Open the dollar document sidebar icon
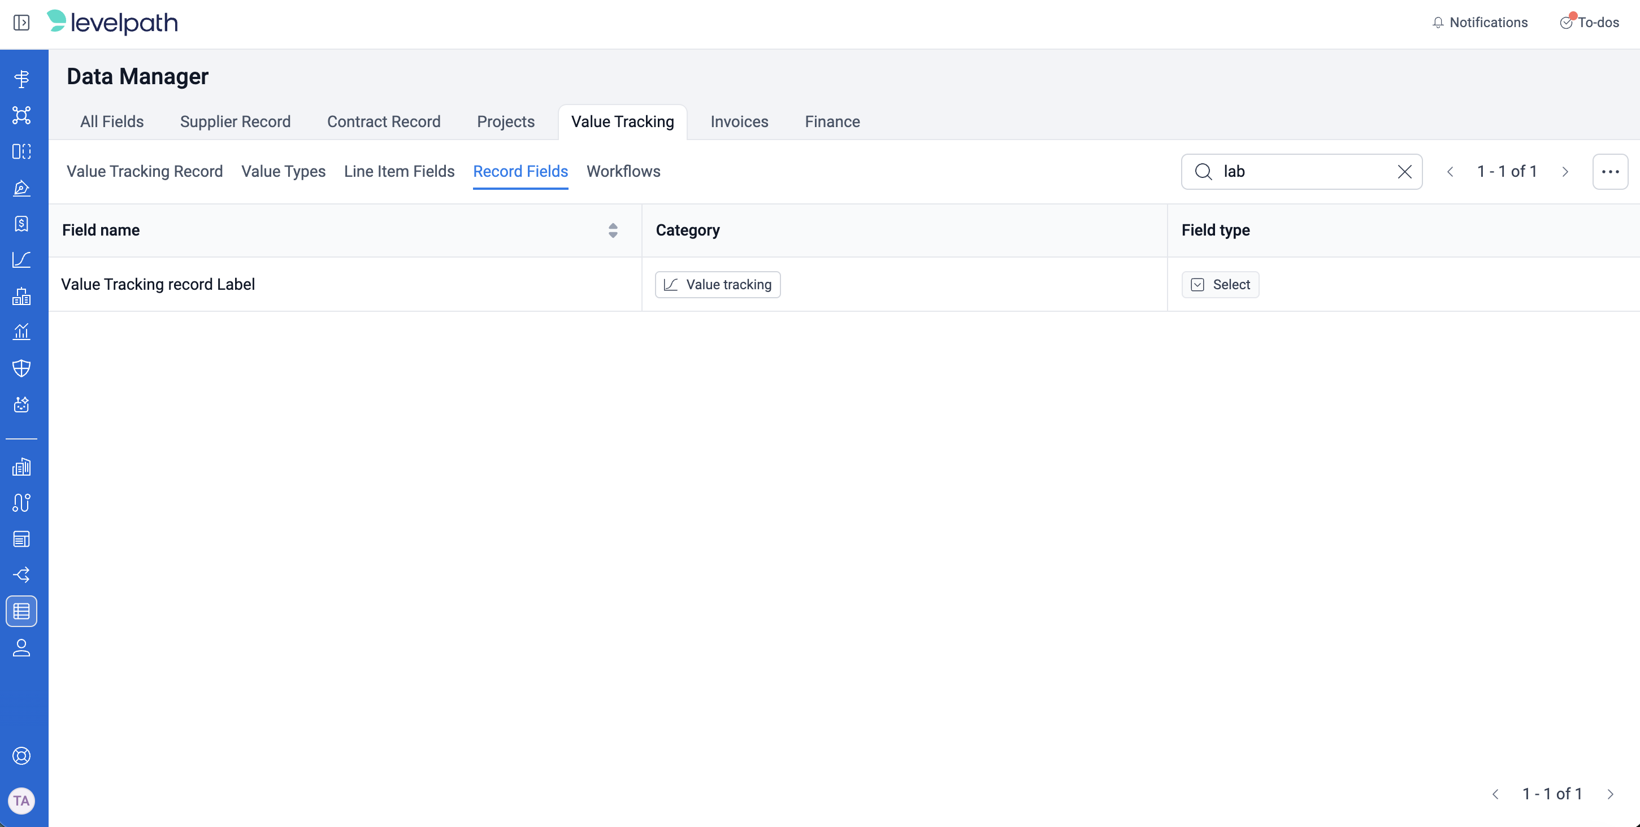This screenshot has height=827, width=1640. (x=21, y=224)
